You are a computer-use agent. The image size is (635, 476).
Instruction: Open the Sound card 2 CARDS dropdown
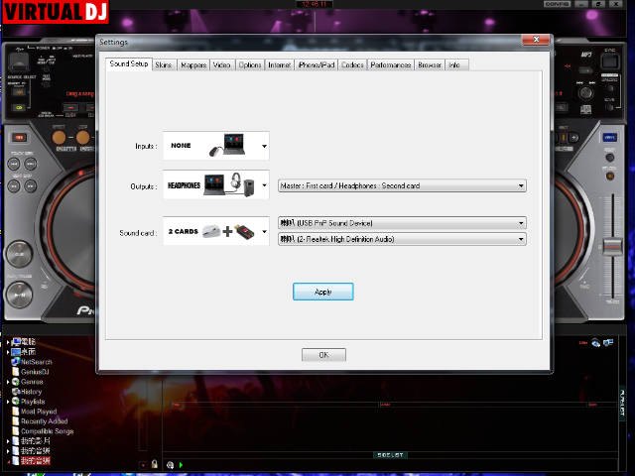tap(216, 231)
